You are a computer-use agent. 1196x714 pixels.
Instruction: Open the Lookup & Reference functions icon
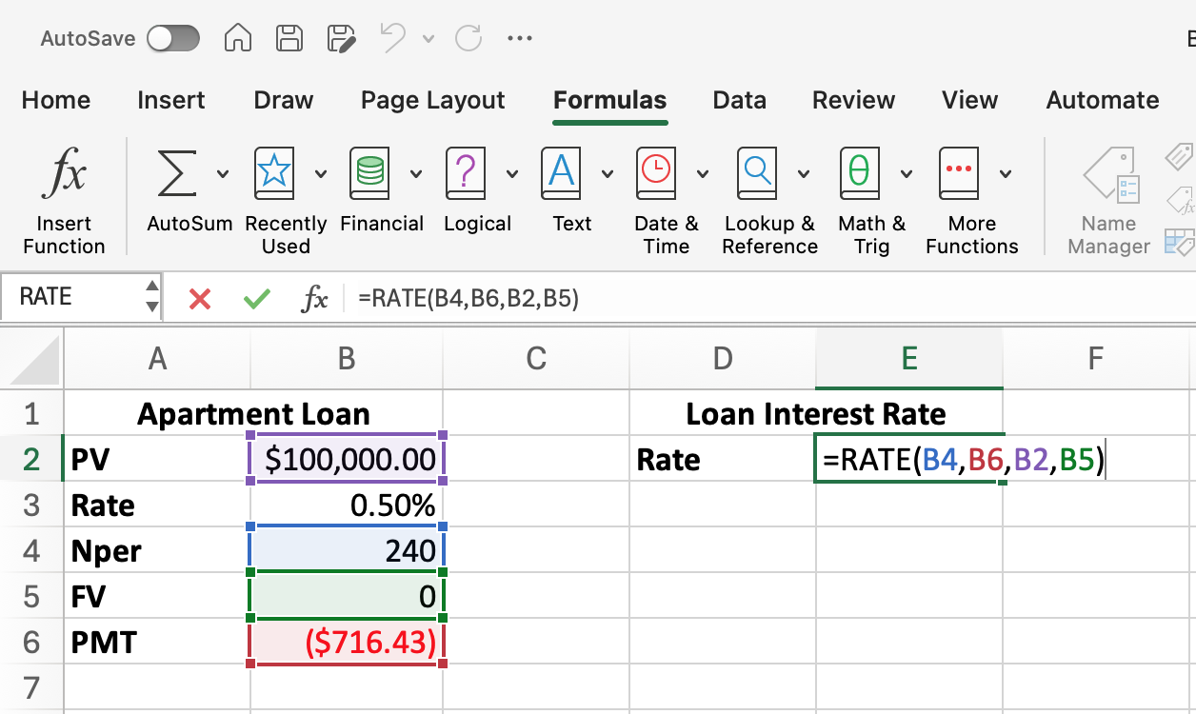pyautogui.click(x=758, y=173)
